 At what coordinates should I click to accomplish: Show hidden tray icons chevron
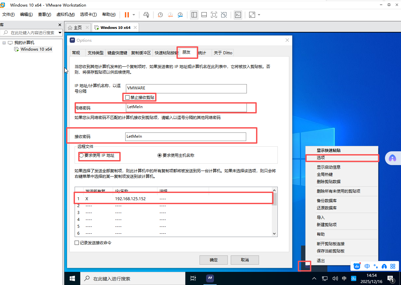tap(314, 278)
